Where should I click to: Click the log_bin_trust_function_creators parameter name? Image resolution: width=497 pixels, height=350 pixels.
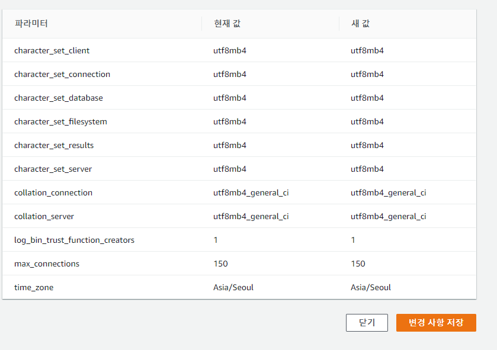(x=74, y=240)
